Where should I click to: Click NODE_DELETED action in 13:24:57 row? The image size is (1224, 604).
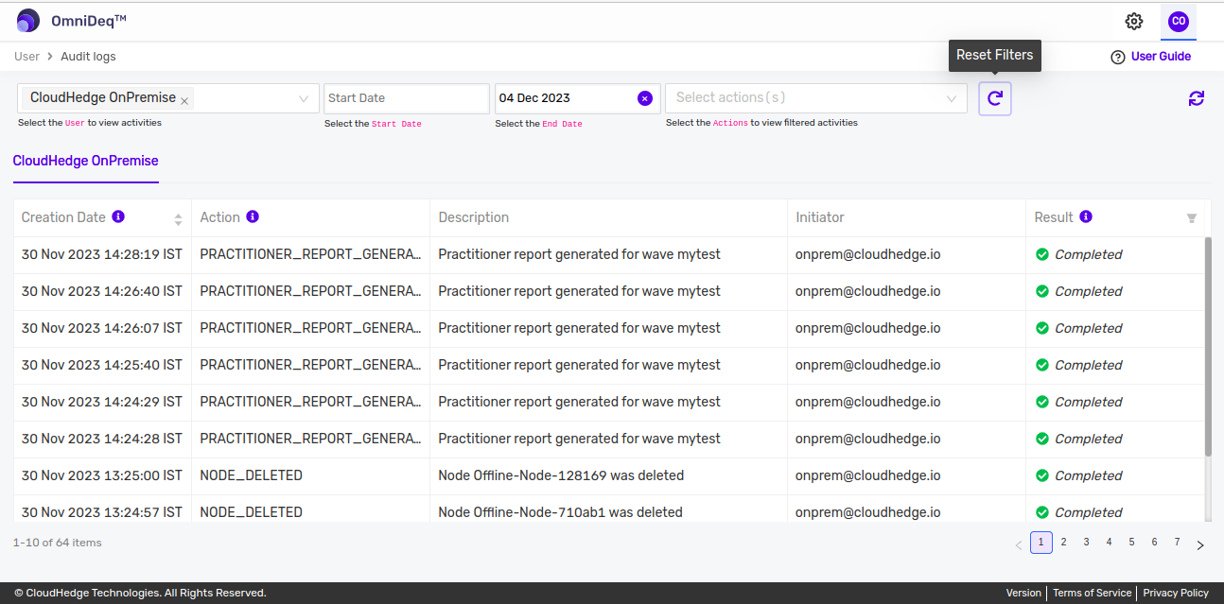(x=251, y=512)
